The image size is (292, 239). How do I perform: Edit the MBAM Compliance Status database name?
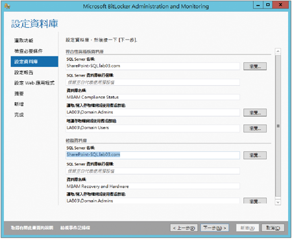[152, 97]
